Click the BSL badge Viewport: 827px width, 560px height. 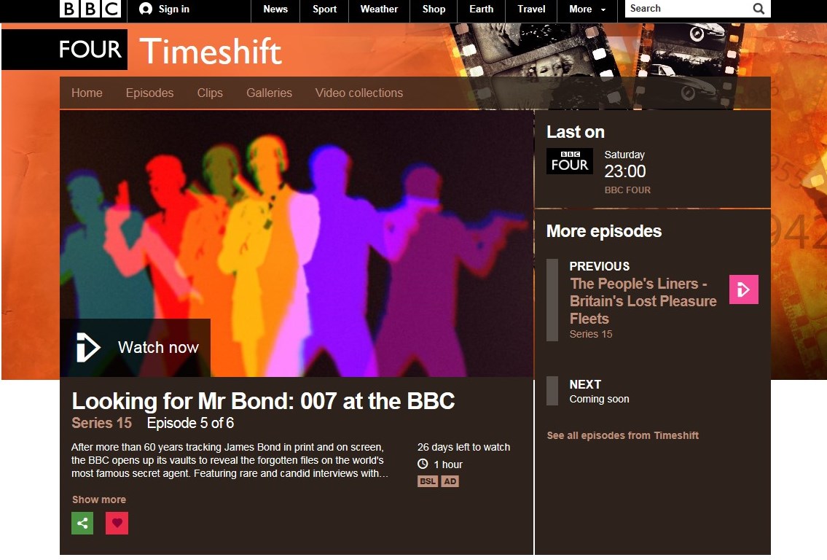pyautogui.click(x=428, y=481)
